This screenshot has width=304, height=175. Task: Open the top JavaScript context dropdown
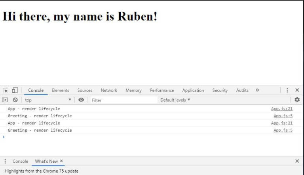pos(47,100)
